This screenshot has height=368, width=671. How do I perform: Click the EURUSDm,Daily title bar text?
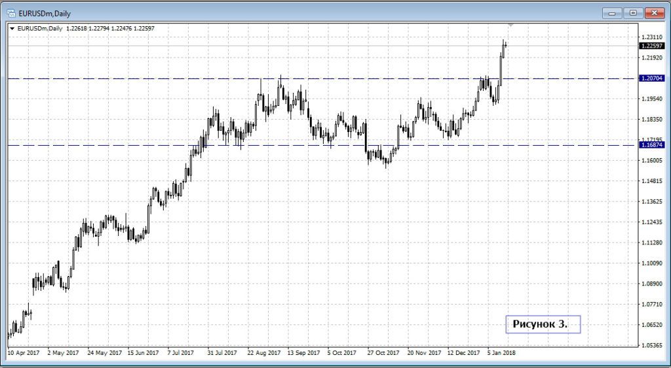click(x=45, y=12)
